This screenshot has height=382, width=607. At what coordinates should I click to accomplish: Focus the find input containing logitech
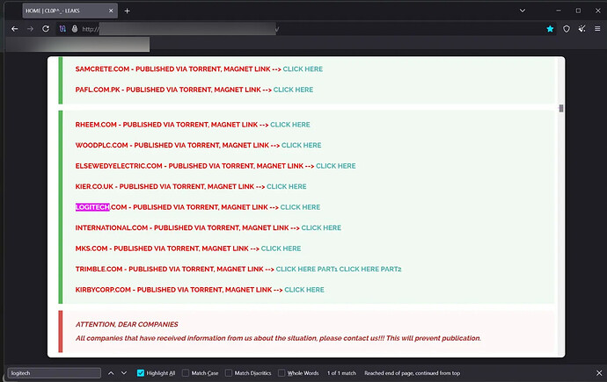coord(55,373)
